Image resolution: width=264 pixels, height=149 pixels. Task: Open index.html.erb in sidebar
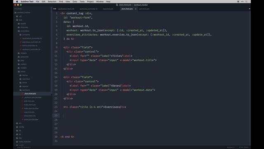29,105
